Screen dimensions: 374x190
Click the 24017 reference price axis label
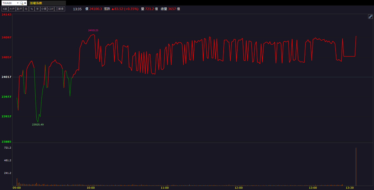pyautogui.click(x=7, y=77)
